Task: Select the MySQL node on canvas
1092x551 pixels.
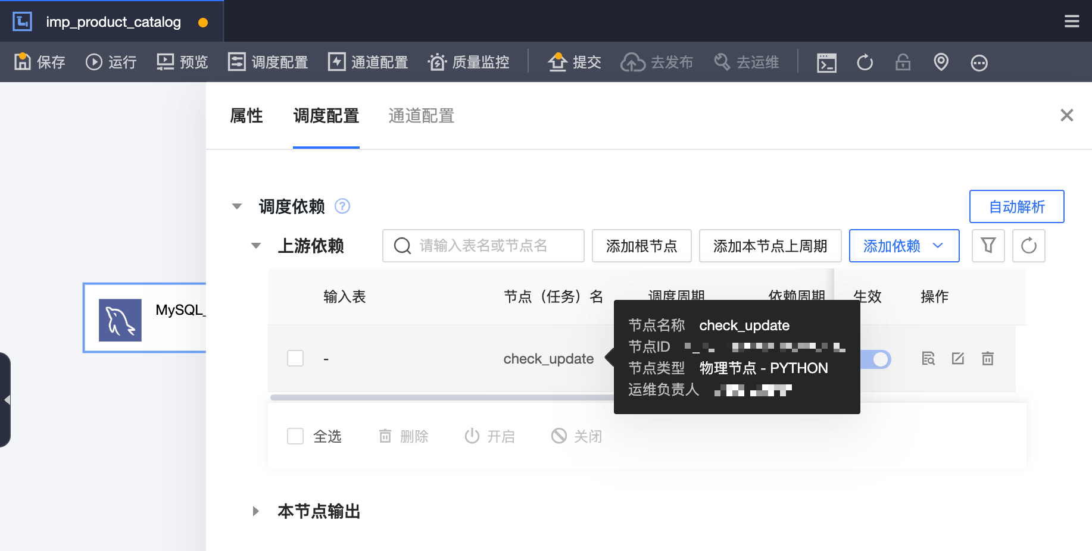Action: pyautogui.click(x=145, y=318)
